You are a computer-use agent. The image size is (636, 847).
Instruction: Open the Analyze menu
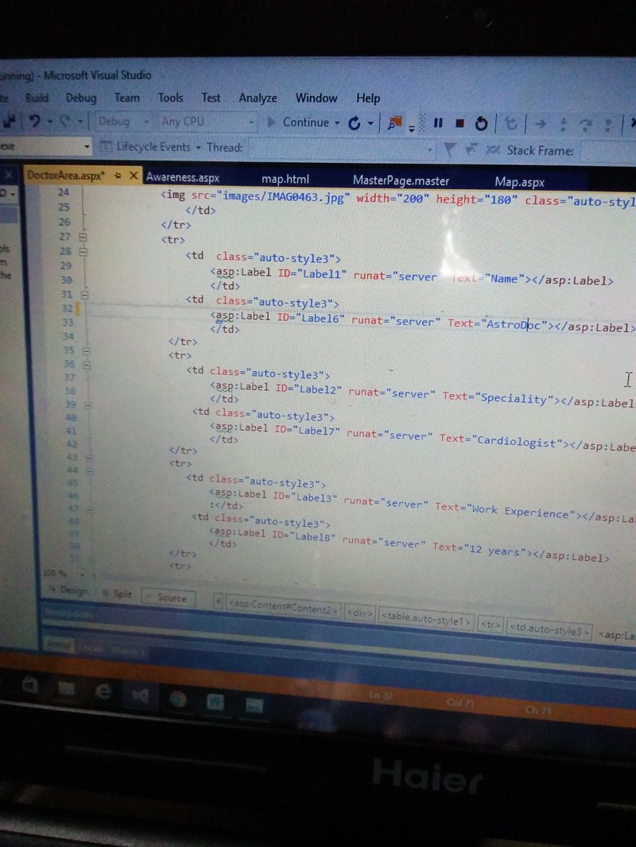pos(258,98)
